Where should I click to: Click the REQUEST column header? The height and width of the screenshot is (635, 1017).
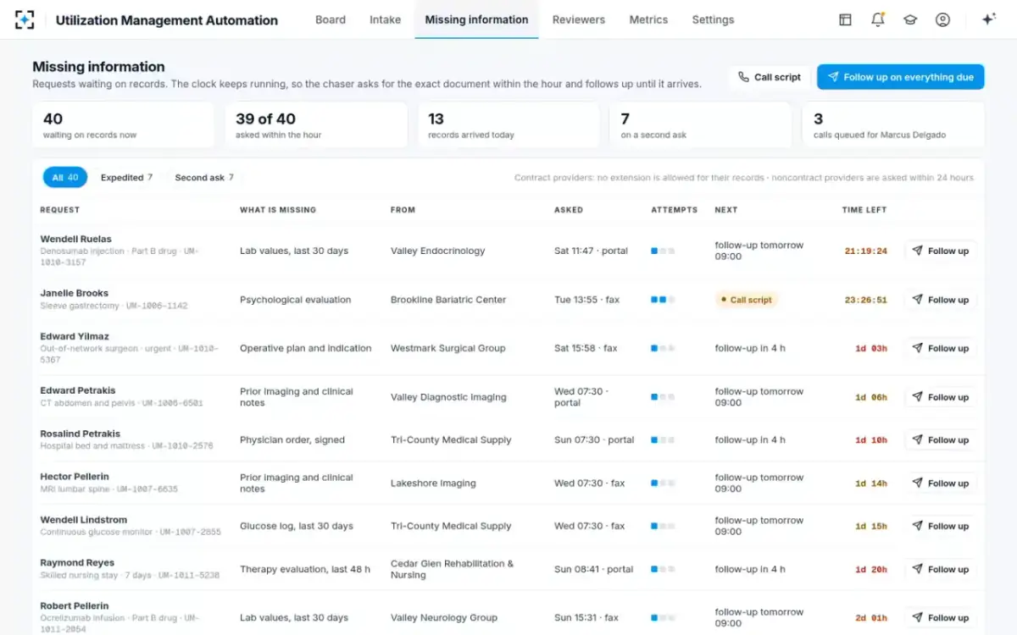(59, 210)
